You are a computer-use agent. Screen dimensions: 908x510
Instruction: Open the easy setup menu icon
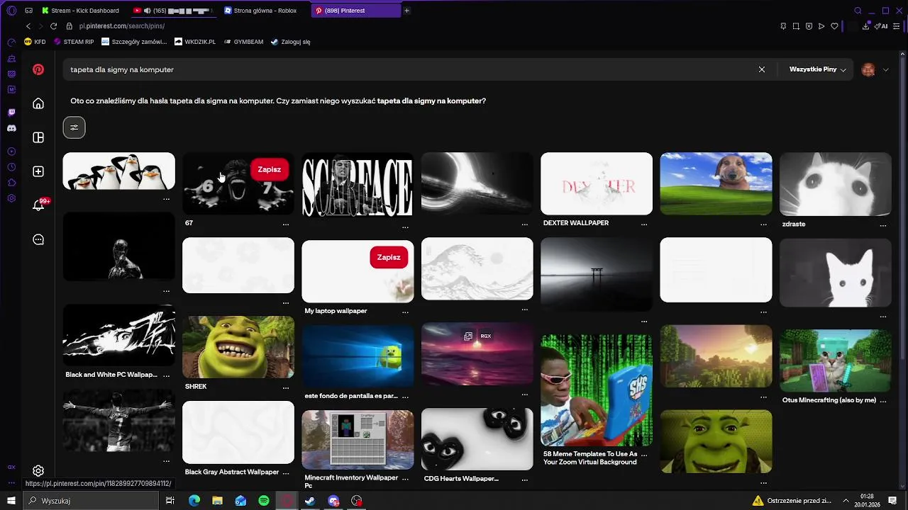897,26
